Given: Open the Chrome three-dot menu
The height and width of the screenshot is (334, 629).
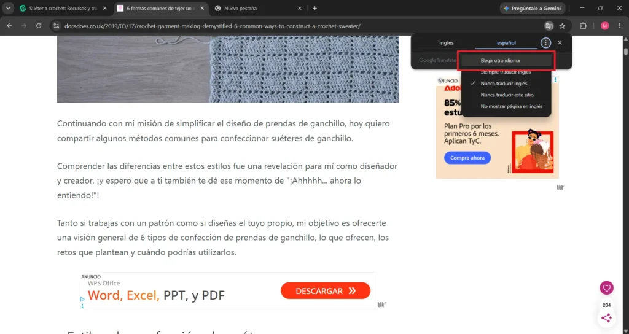Looking at the screenshot, I should [x=620, y=26].
